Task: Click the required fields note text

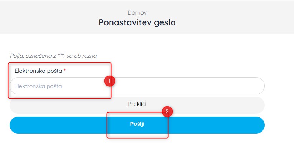Action: 54,56
